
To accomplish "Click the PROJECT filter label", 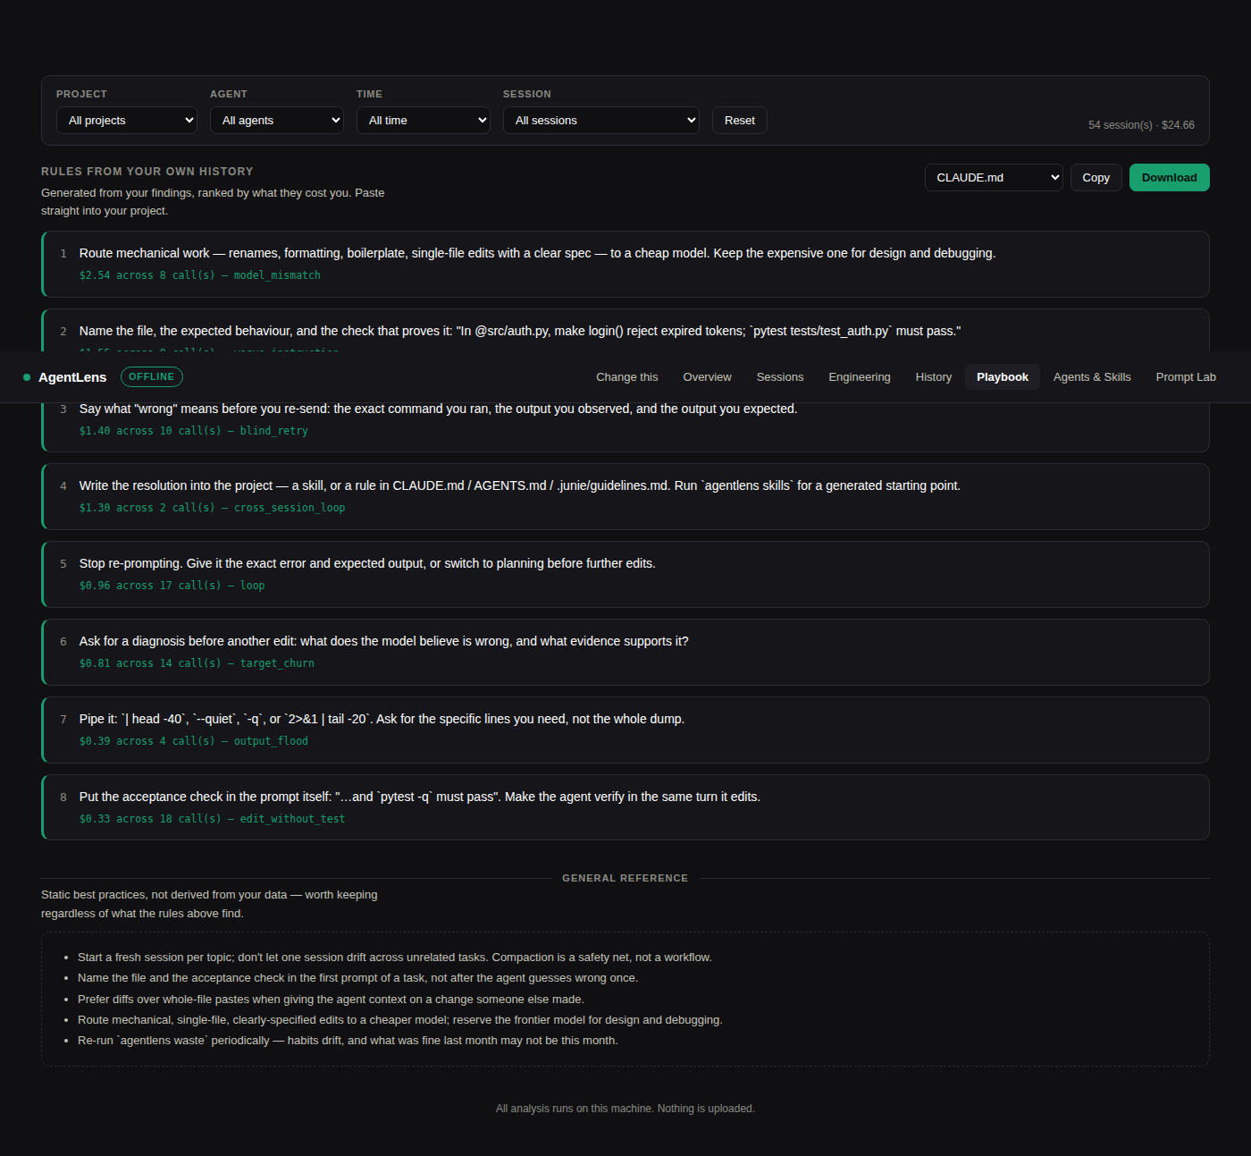I will [81, 94].
